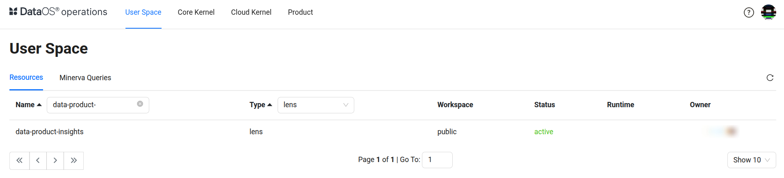Open the help question mark icon
Image resolution: width=784 pixels, height=178 pixels.
click(x=749, y=13)
